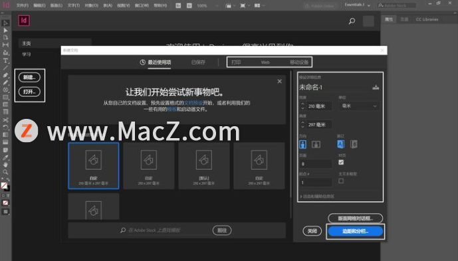
Task: Click the 新建... button
Action: 29,77
